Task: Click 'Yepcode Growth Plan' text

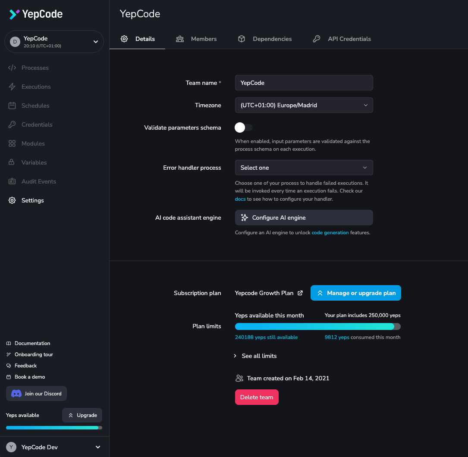Action: 264,293
